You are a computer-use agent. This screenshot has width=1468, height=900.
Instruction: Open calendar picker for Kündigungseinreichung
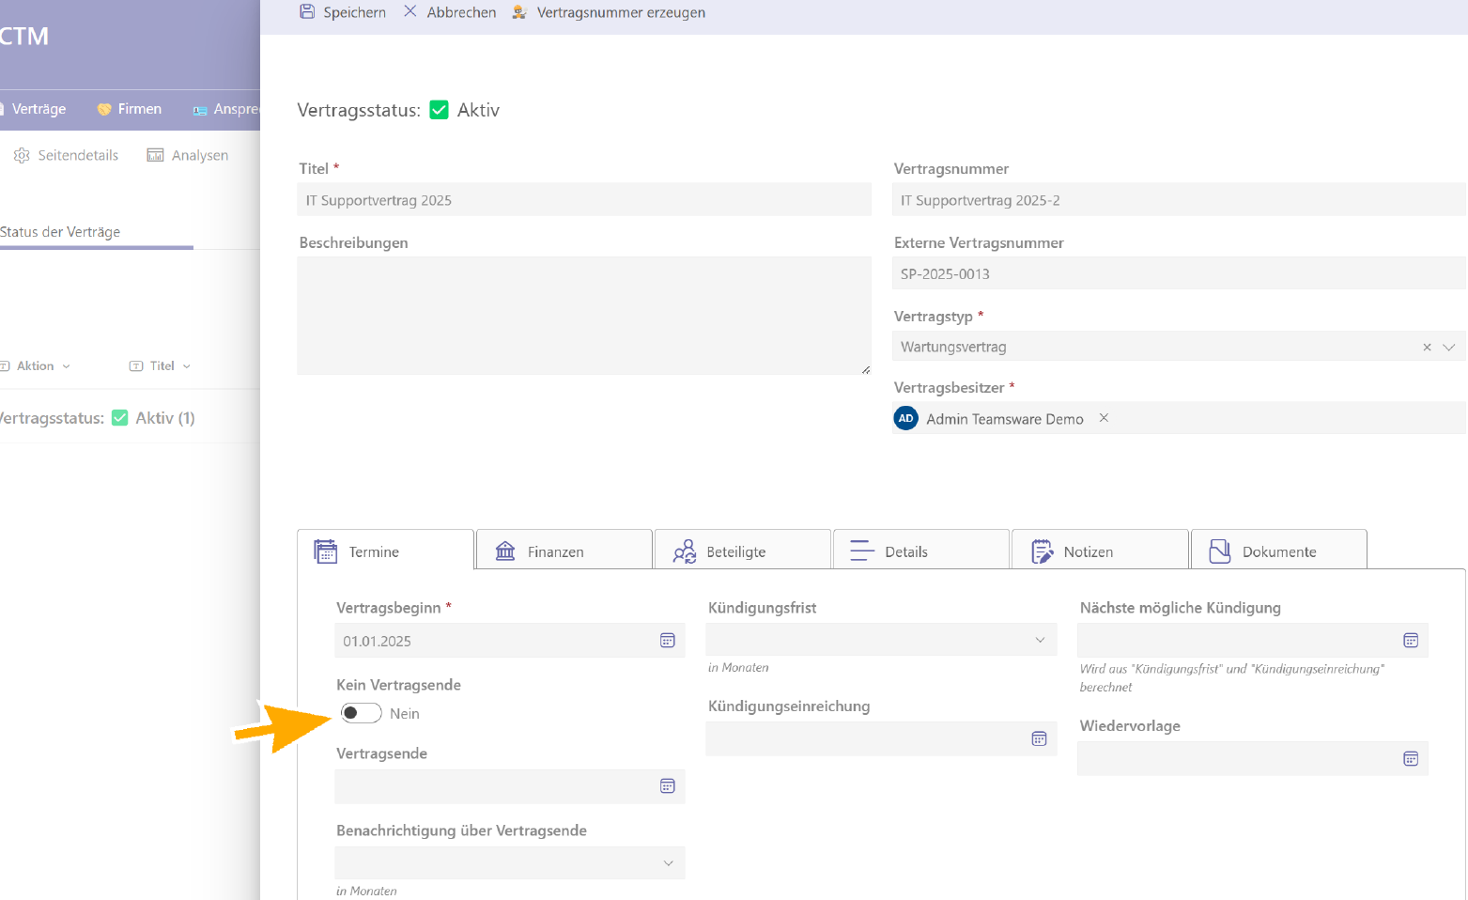(1039, 739)
